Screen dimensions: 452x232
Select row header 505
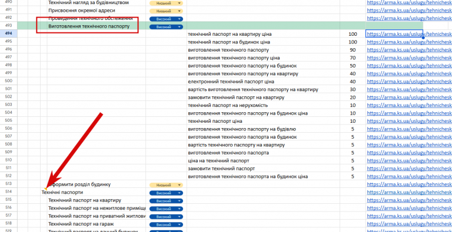9,120
